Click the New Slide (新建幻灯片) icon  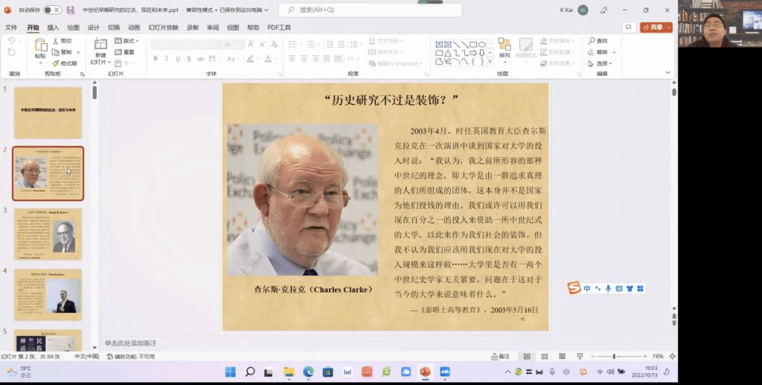[100, 45]
